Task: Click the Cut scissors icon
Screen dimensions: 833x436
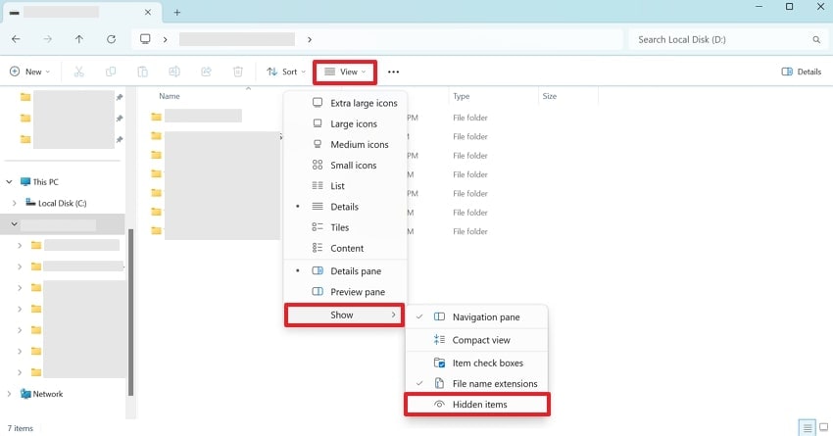Action: (79, 72)
